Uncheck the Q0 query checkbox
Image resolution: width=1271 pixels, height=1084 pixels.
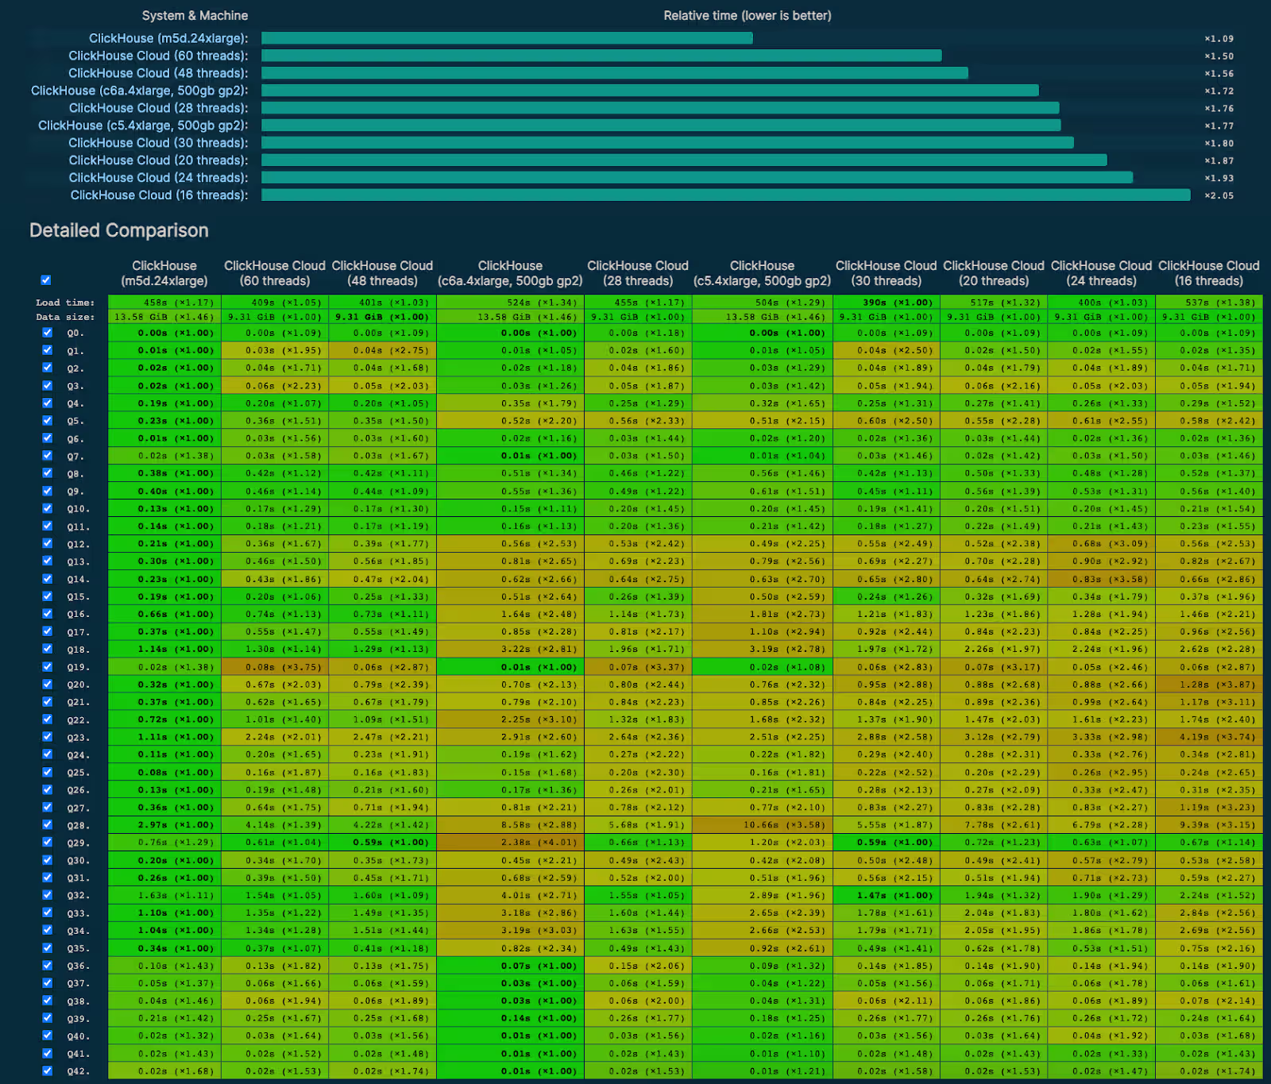45,333
